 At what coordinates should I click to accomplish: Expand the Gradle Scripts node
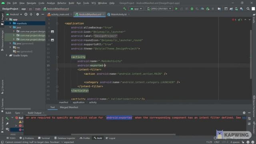(x=7, y=55)
